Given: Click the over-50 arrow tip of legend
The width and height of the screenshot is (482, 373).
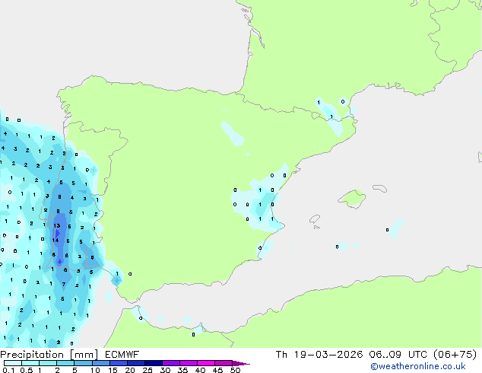Looking at the screenshot, I should tap(241, 363).
